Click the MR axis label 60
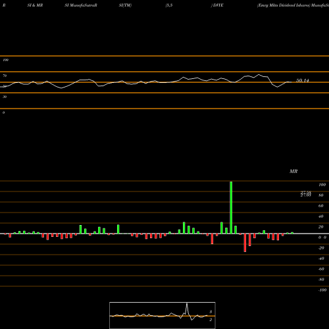Screen dimensions: 329x329 [x=321, y=206]
